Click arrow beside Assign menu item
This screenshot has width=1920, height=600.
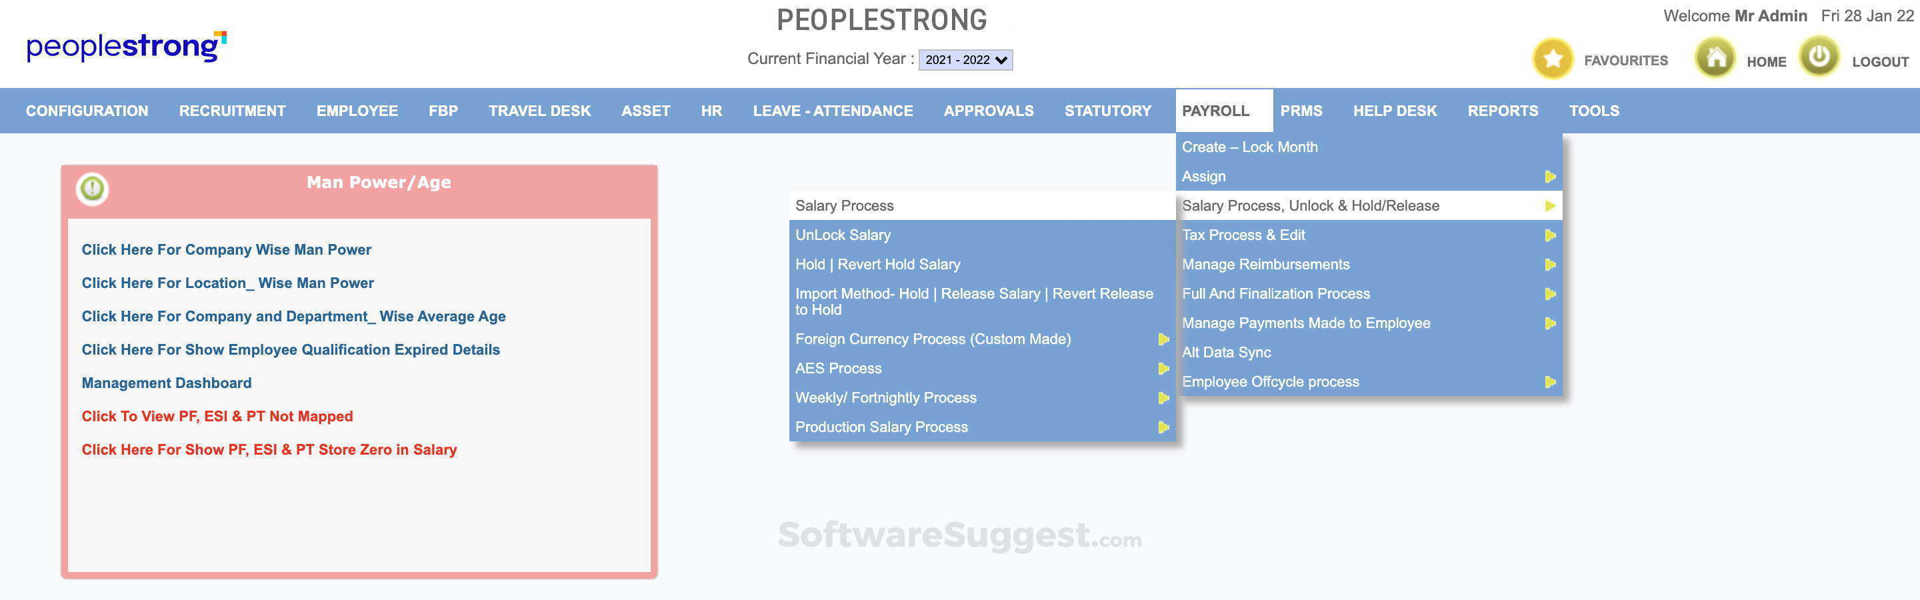pos(1549,177)
